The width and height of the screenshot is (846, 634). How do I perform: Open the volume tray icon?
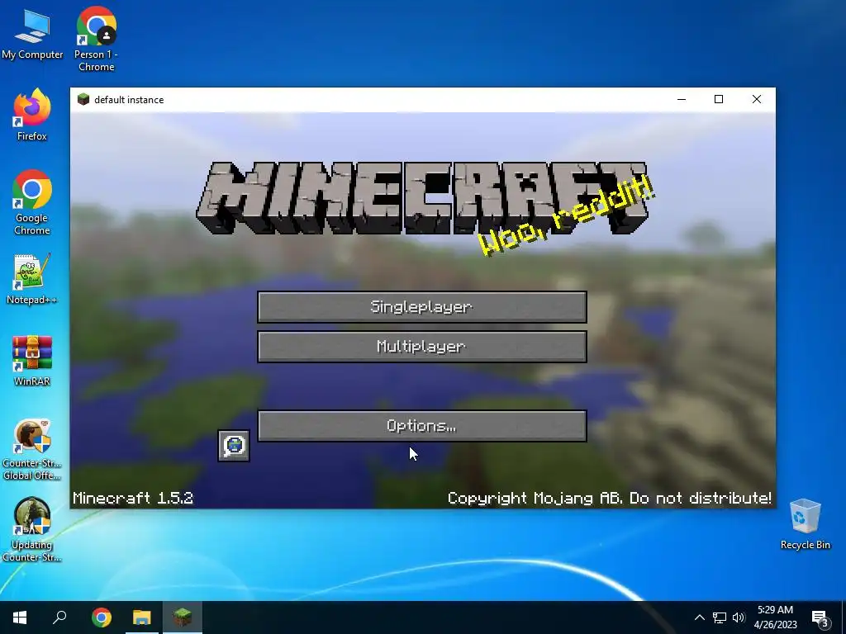739,617
